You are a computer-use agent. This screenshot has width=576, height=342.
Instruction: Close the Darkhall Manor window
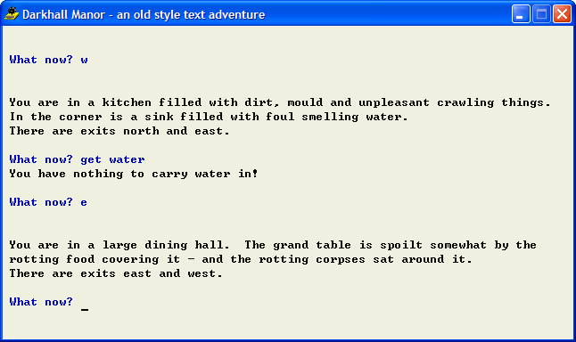(x=562, y=14)
